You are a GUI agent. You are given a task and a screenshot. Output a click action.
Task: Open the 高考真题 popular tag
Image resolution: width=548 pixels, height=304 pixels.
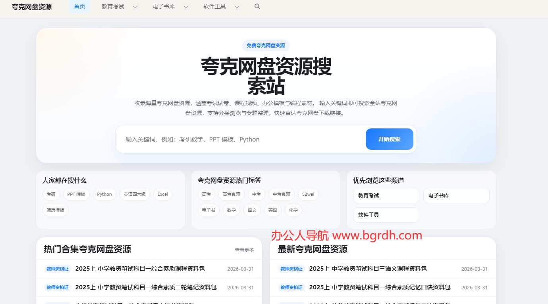point(232,194)
